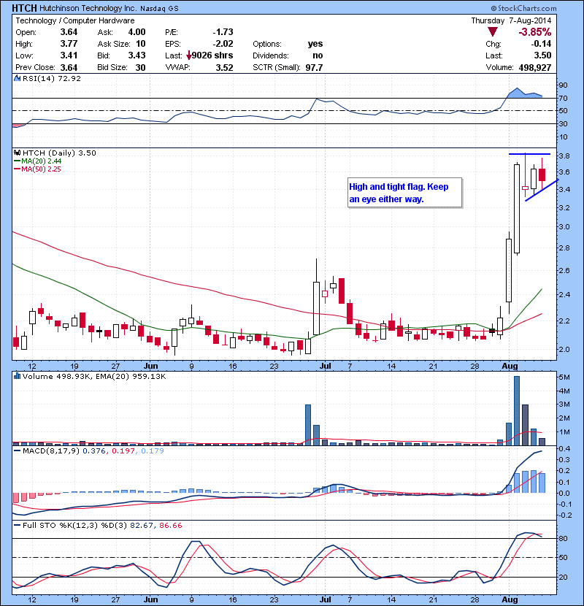The width and height of the screenshot is (584, 606).
Task: Click the Bid price 3.43
Action: pos(137,55)
